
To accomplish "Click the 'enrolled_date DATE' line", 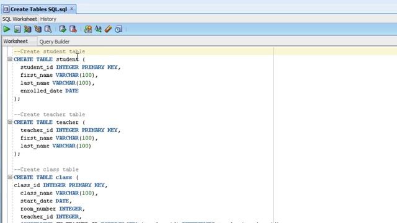I will pyautogui.click(x=50, y=91).
